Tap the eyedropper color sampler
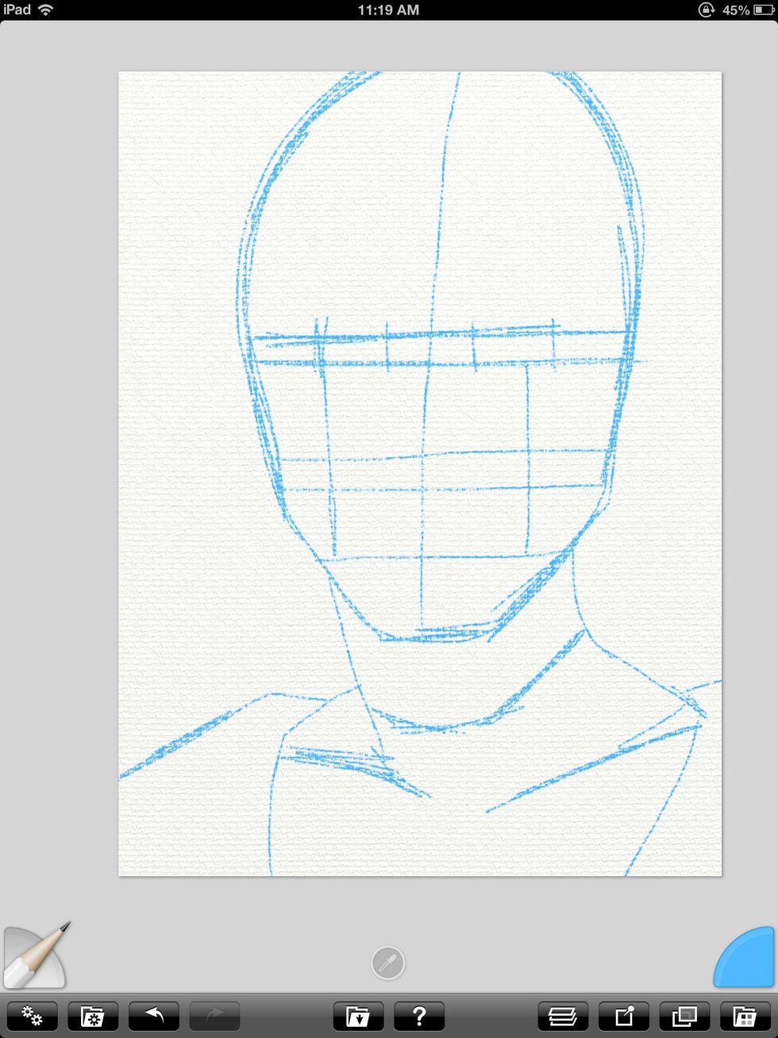Viewport: 778px width, 1038px height. (388, 963)
